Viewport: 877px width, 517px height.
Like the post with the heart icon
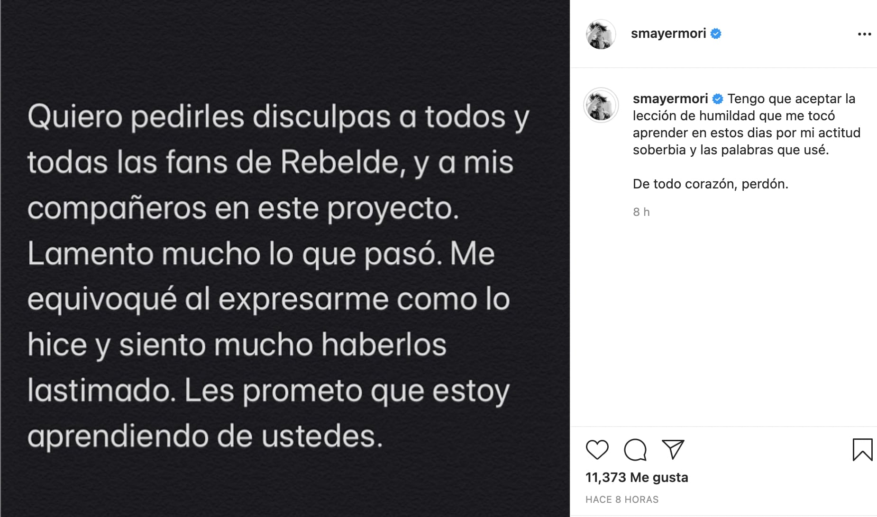pyautogui.click(x=597, y=449)
